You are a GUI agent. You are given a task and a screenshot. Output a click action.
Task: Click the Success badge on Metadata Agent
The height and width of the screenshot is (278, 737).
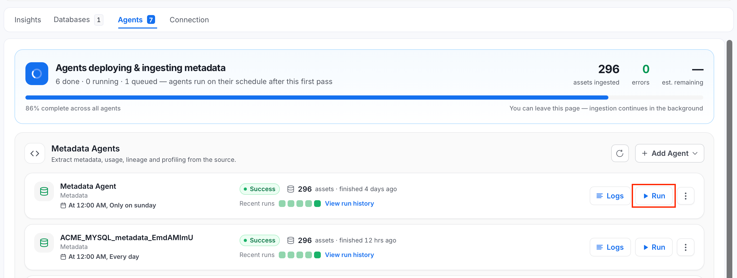click(x=260, y=189)
